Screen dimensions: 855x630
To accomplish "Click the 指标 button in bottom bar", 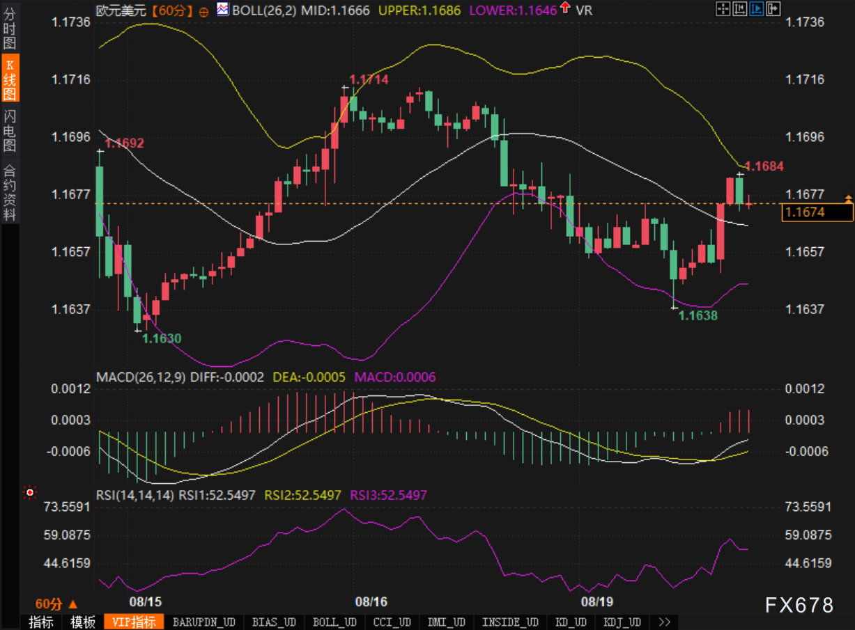I will tap(41, 622).
